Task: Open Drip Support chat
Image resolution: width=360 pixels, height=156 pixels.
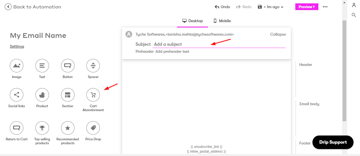Action: click(x=333, y=142)
